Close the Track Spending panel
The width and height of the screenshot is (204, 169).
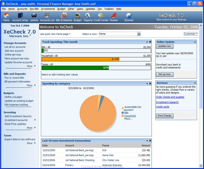150,42
